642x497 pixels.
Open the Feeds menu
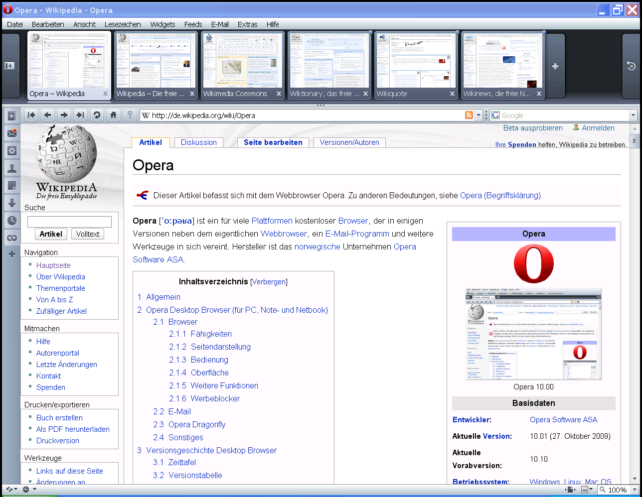pos(193,24)
